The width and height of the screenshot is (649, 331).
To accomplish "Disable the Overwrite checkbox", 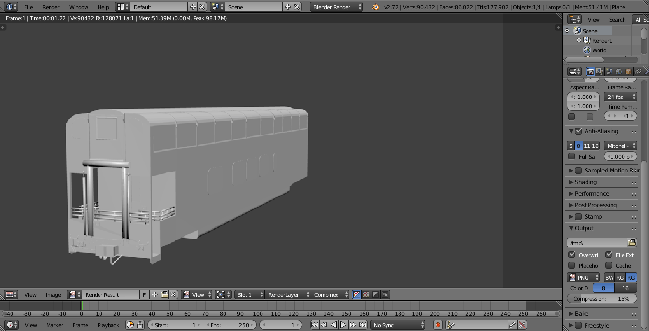I will [572, 255].
